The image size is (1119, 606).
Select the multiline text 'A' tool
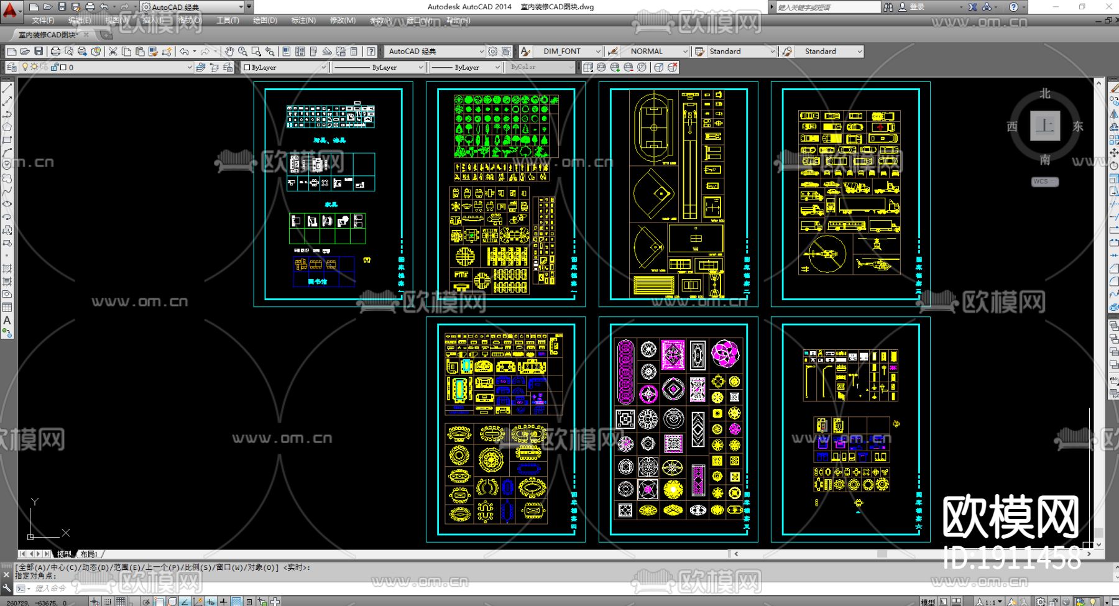pos(7,321)
